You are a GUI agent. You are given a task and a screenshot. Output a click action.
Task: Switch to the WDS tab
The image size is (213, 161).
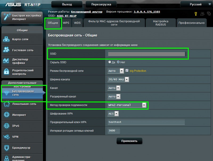tap(77, 23)
